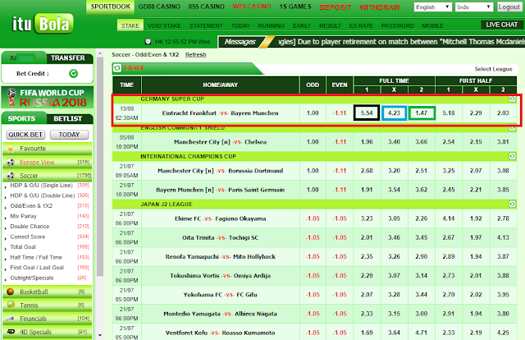Open the RESULT submenu item
This screenshot has height=340, width=525.
[x=330, y=25]
